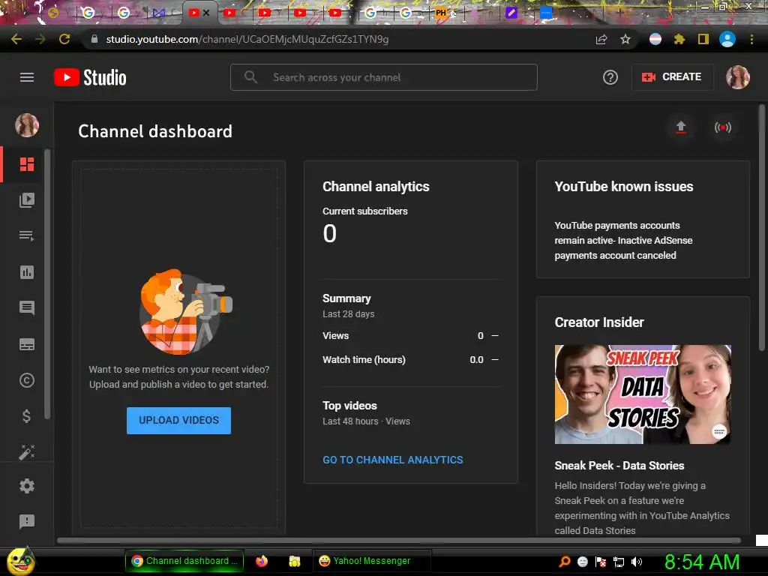Viewport: 768px width, 576px height.
Task: Switch to the blue icon browser tab
Action: [546, 13]
